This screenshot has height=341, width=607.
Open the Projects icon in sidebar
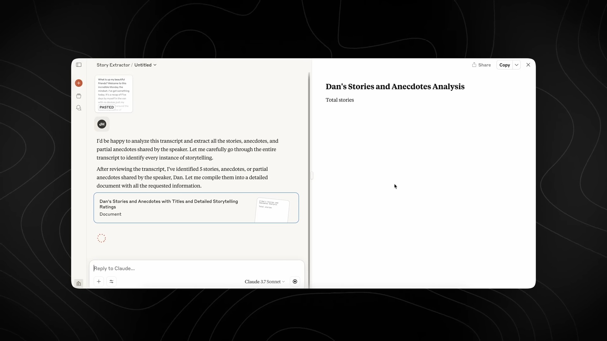pyautogui.click(x=79, y=96)
